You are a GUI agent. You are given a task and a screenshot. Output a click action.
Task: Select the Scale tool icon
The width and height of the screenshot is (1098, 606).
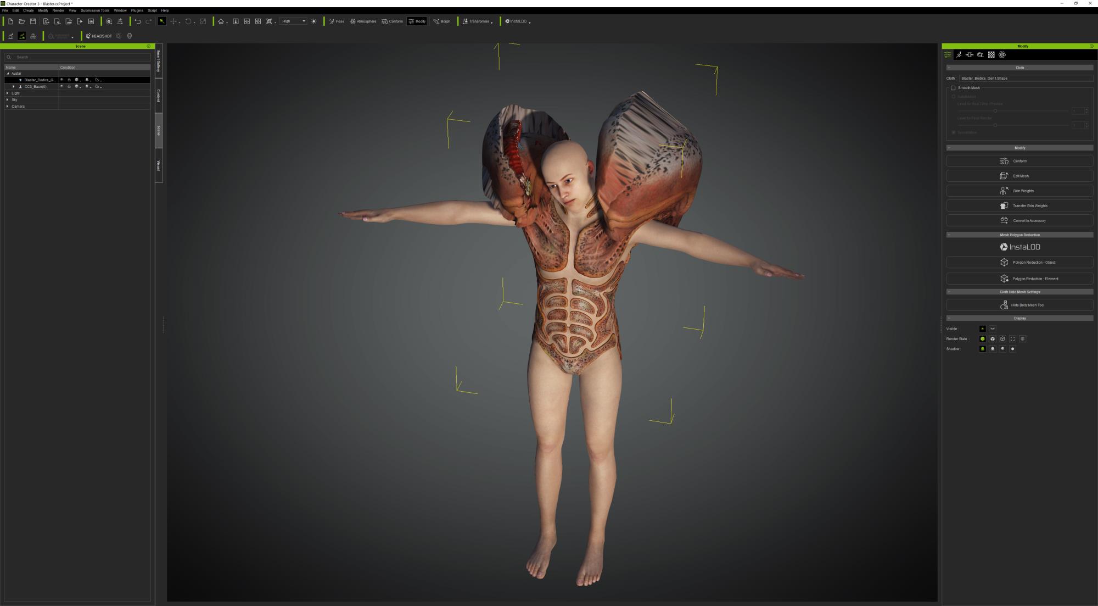click(x=203, y=21)
